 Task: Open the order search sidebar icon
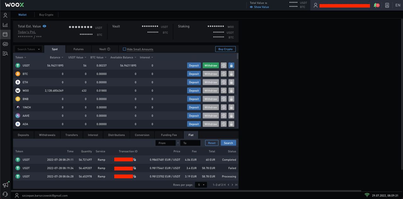click(5, 53)
